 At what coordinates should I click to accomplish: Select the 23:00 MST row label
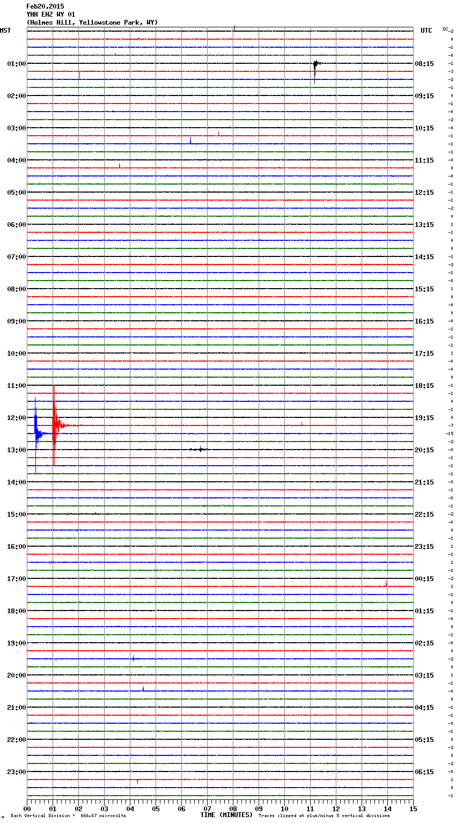(17, 772)
